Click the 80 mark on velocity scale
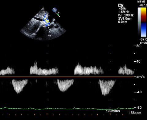147x120 pixels. (x=138, y=46)
